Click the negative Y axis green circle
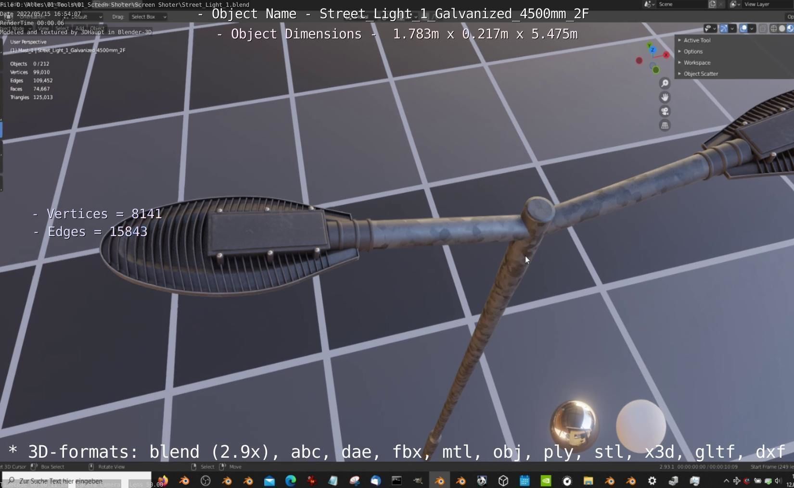 point(655,70)
